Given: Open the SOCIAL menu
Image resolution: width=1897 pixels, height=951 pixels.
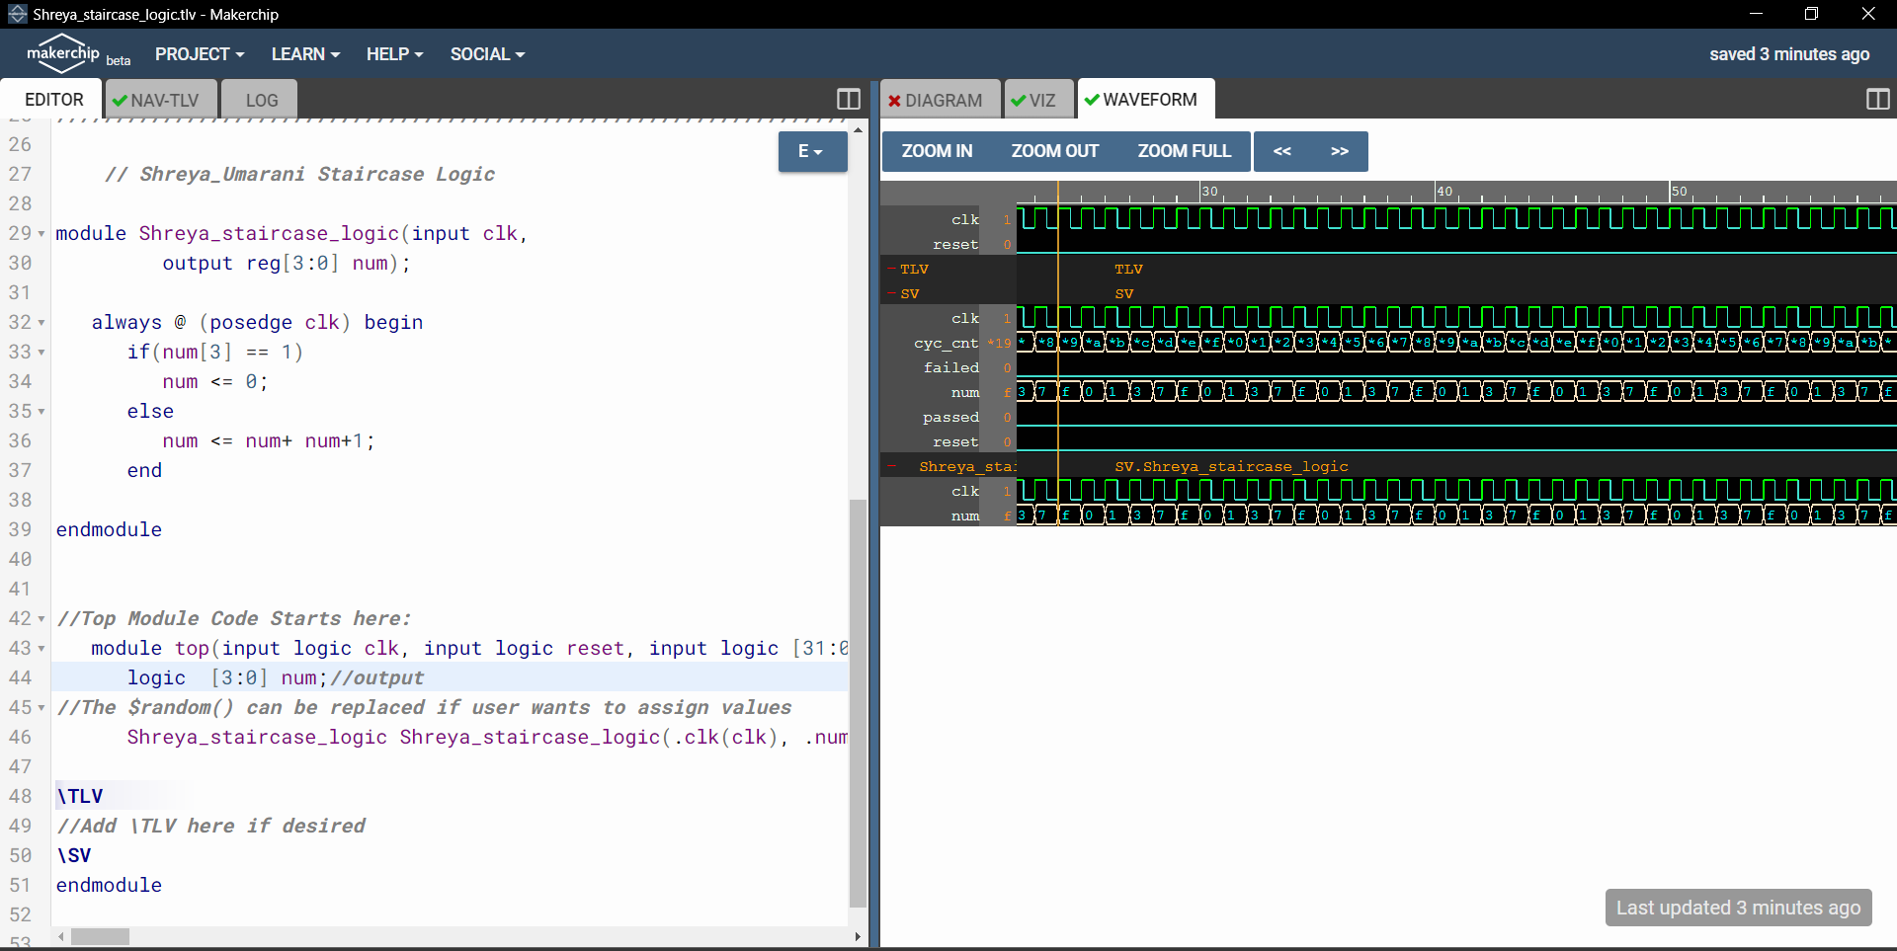Looking at the screenshot, I should click(486, 54).
